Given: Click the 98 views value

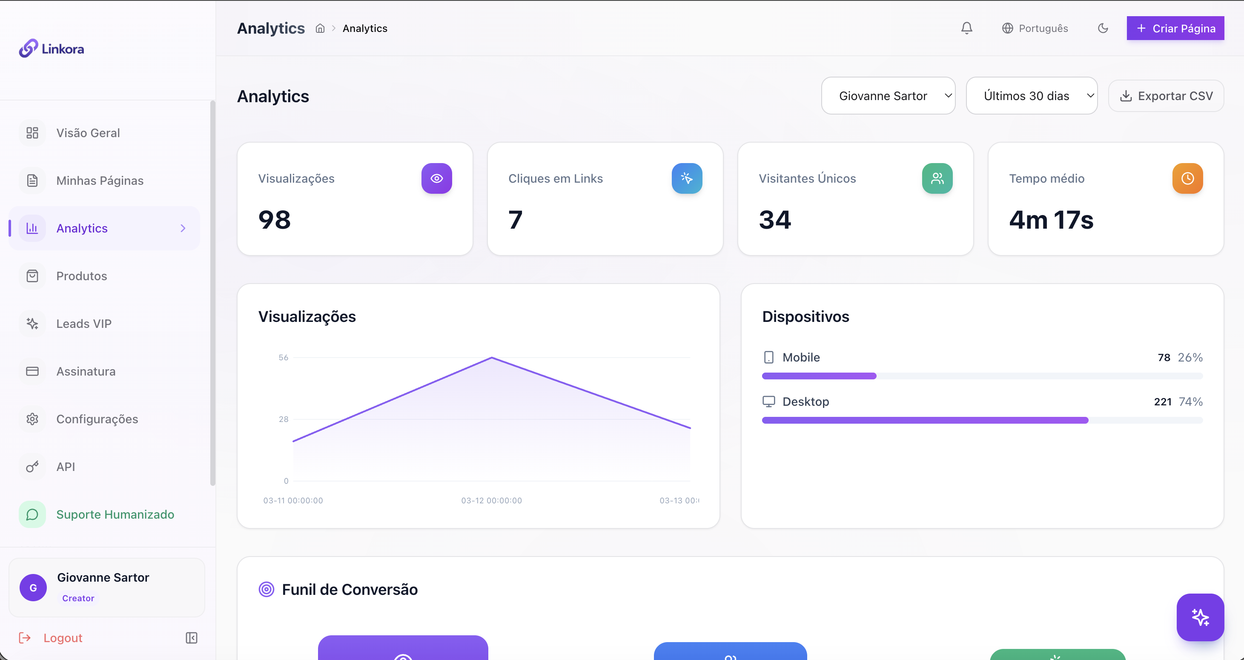Looking at the screenshot, I should click(274, 220).
